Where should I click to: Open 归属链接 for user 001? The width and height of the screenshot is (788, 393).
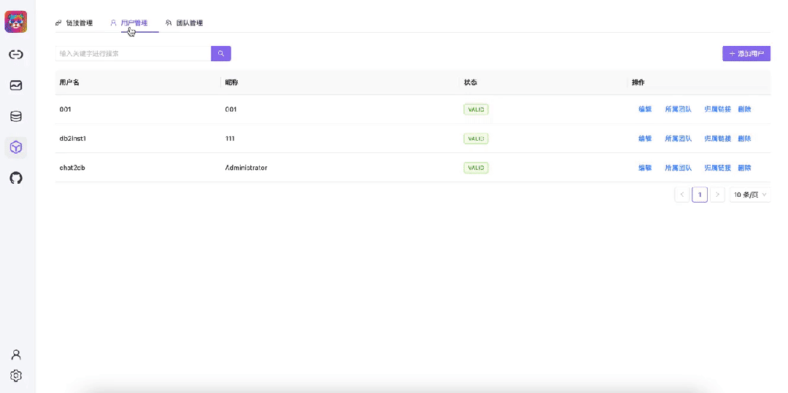click(717, 109)
